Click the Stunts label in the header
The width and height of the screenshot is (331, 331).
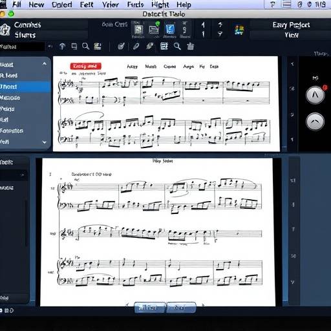pyautogui.click(x=25, y=35)
